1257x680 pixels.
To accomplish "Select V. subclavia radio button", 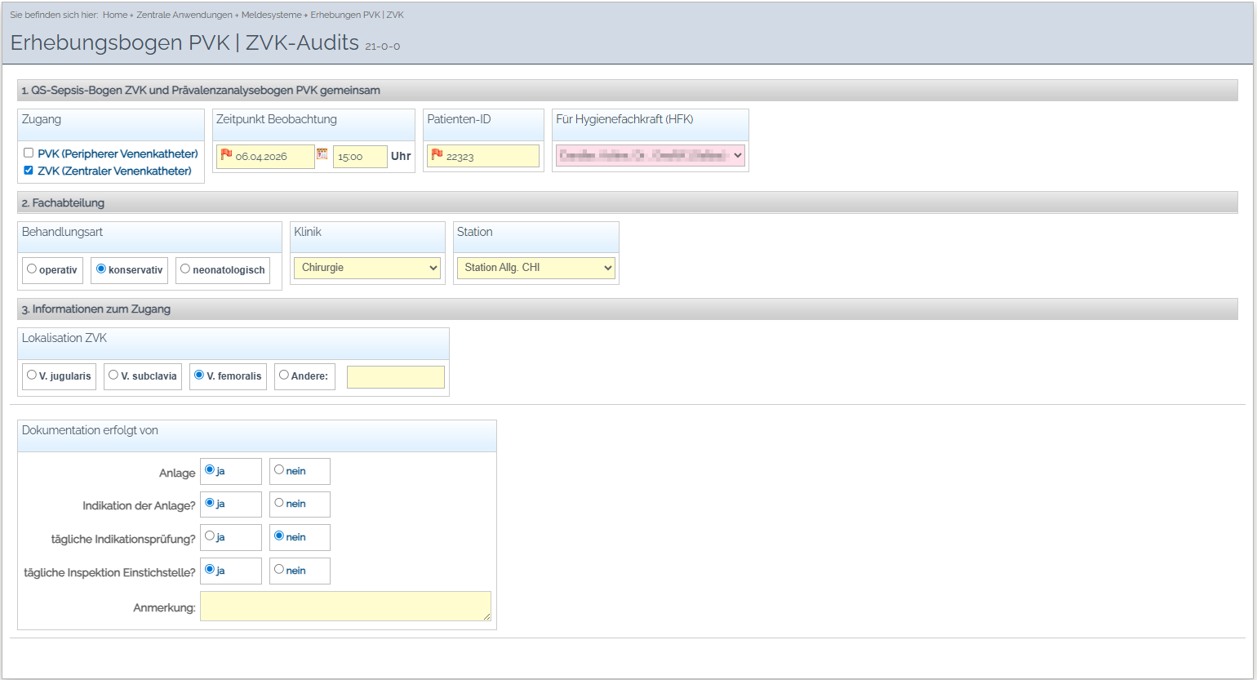I will [x=113, y=376].
